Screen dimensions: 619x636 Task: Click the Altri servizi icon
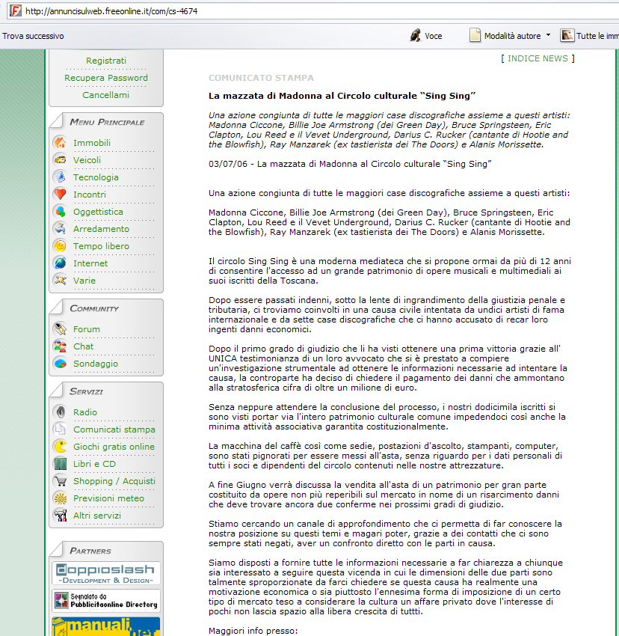60,515
